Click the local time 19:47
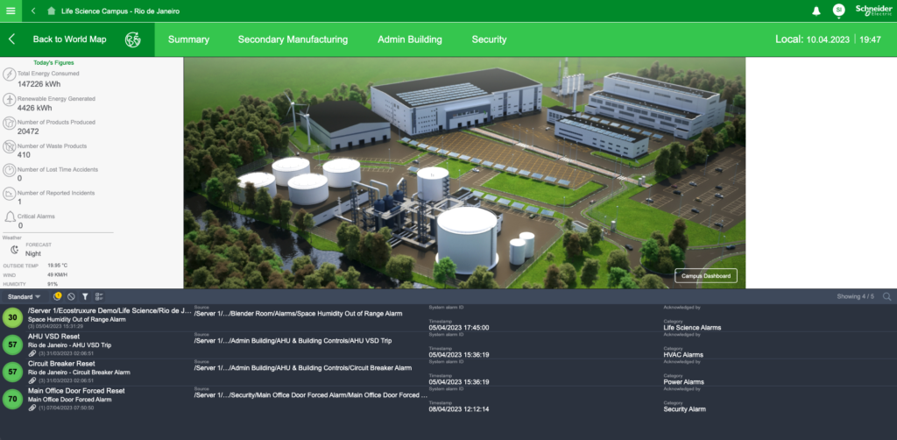Image resolution: width=897 pixels, height=440 pixels. [x=870, y=39]
